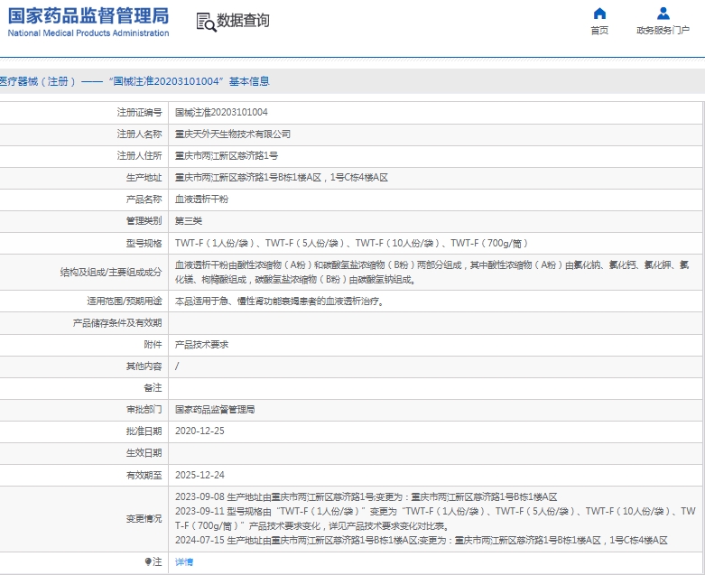The height and width of the screenshot is (575, 705).
Task: Click the 型号规格 row label
Action: [x=144, y=243]
